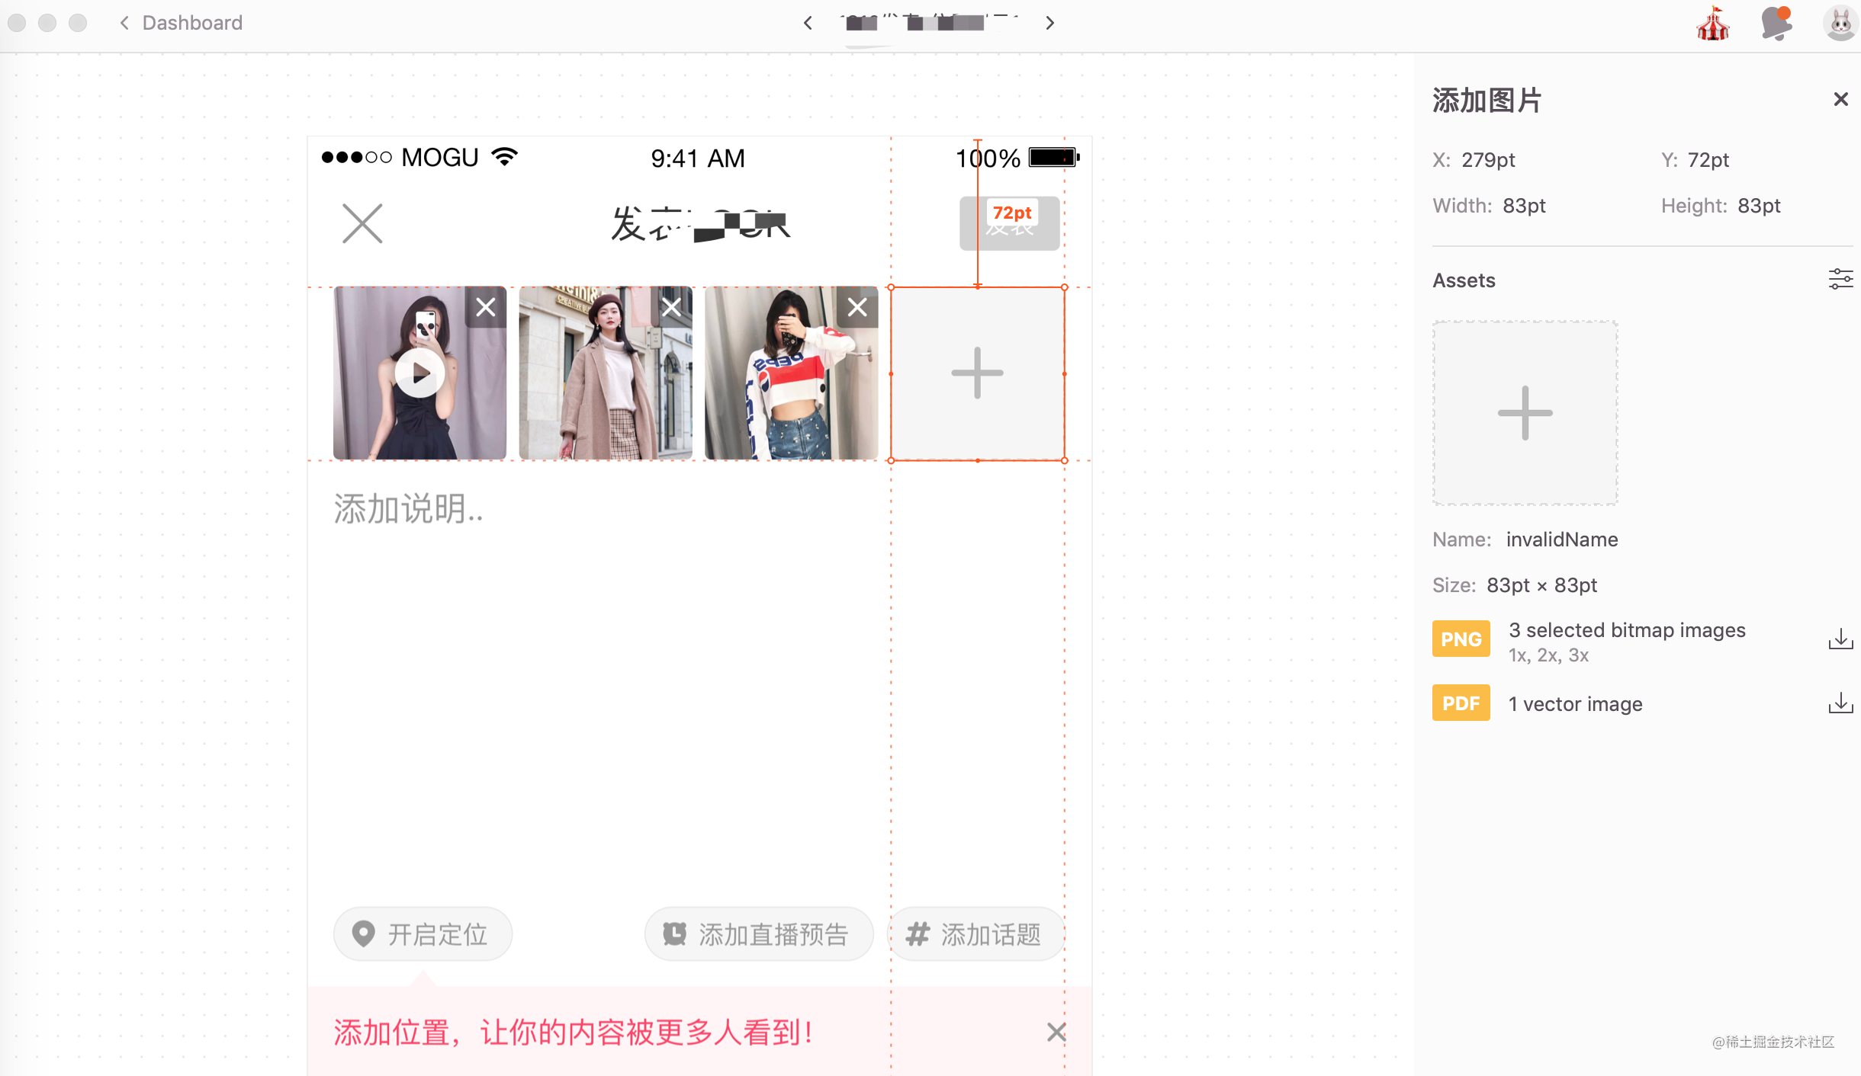Download the PDF vector image
This screenshot has width=1861, height=1076.
click(1840, 703)
